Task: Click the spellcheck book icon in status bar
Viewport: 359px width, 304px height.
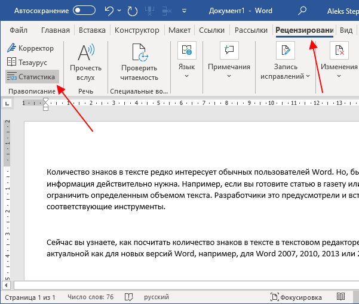Action: click(128, 297)
